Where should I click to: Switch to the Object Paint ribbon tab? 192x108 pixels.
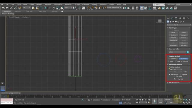click(42, 11)
